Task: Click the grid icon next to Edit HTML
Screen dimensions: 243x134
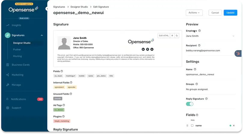Action: (172, 35)
